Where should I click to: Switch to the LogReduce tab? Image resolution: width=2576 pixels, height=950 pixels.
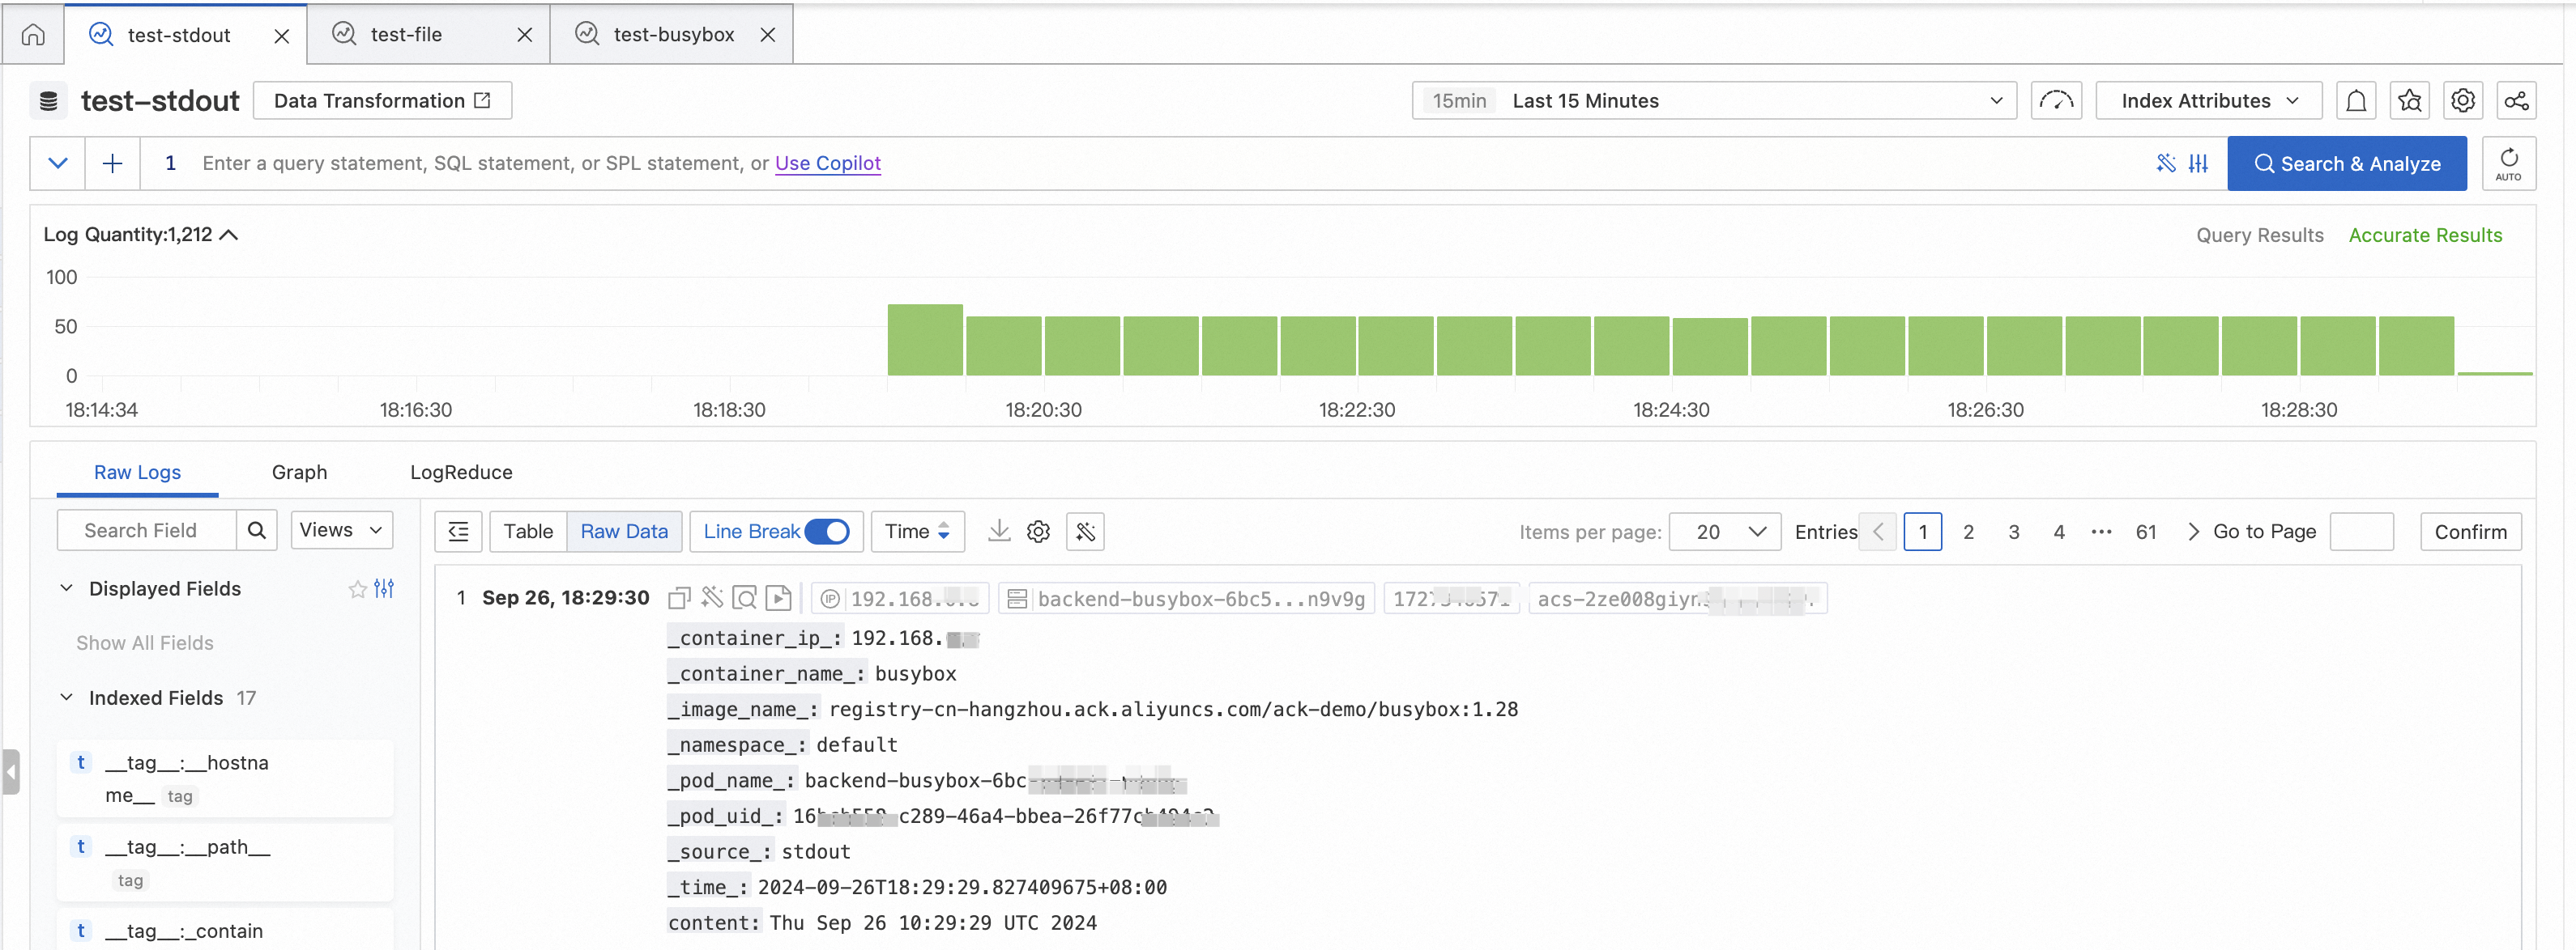461,473
